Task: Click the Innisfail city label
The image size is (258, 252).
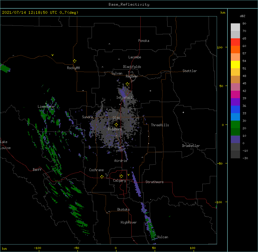Action: pyautogui.click(x=124, y=98)
